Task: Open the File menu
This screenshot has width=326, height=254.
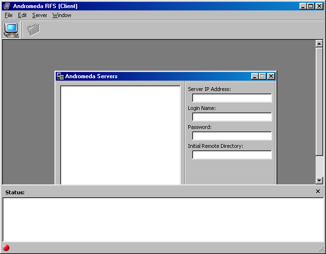Action: (9, 15)
